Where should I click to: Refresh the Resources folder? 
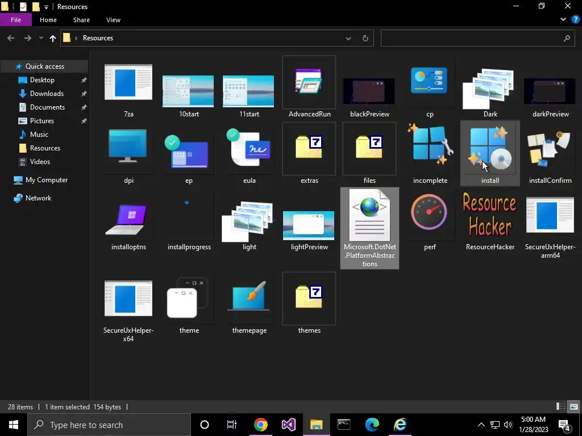click(365, 38)
